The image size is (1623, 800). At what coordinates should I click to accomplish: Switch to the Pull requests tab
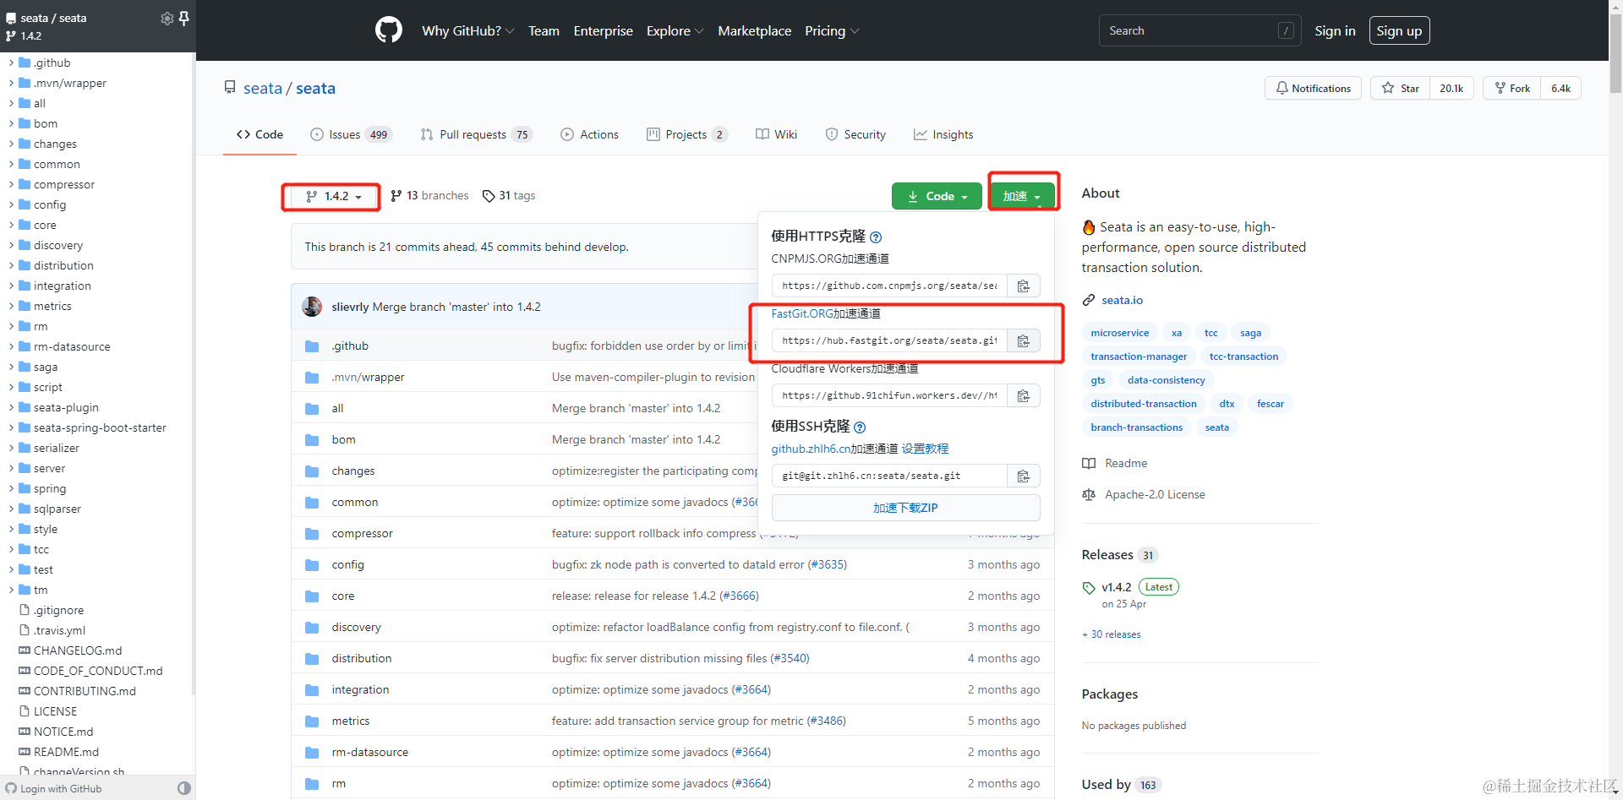[476, 134]
